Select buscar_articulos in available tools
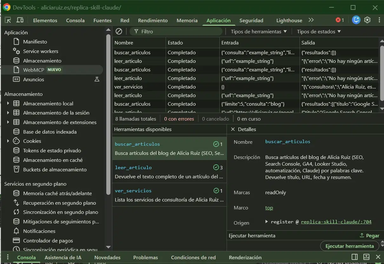The height and width of the screenshot is (264, 384). coord(169,148)
